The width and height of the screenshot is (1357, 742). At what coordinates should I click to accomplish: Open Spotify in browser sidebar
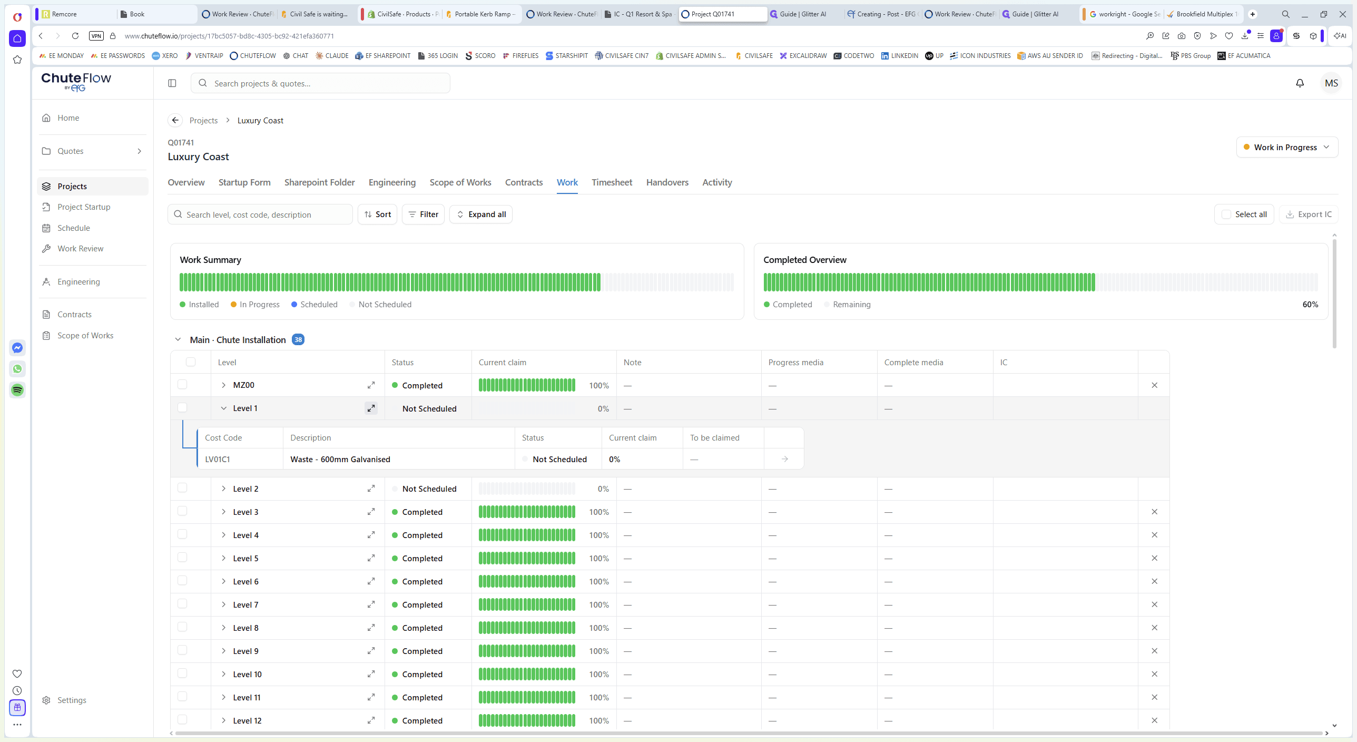(17, 390)
